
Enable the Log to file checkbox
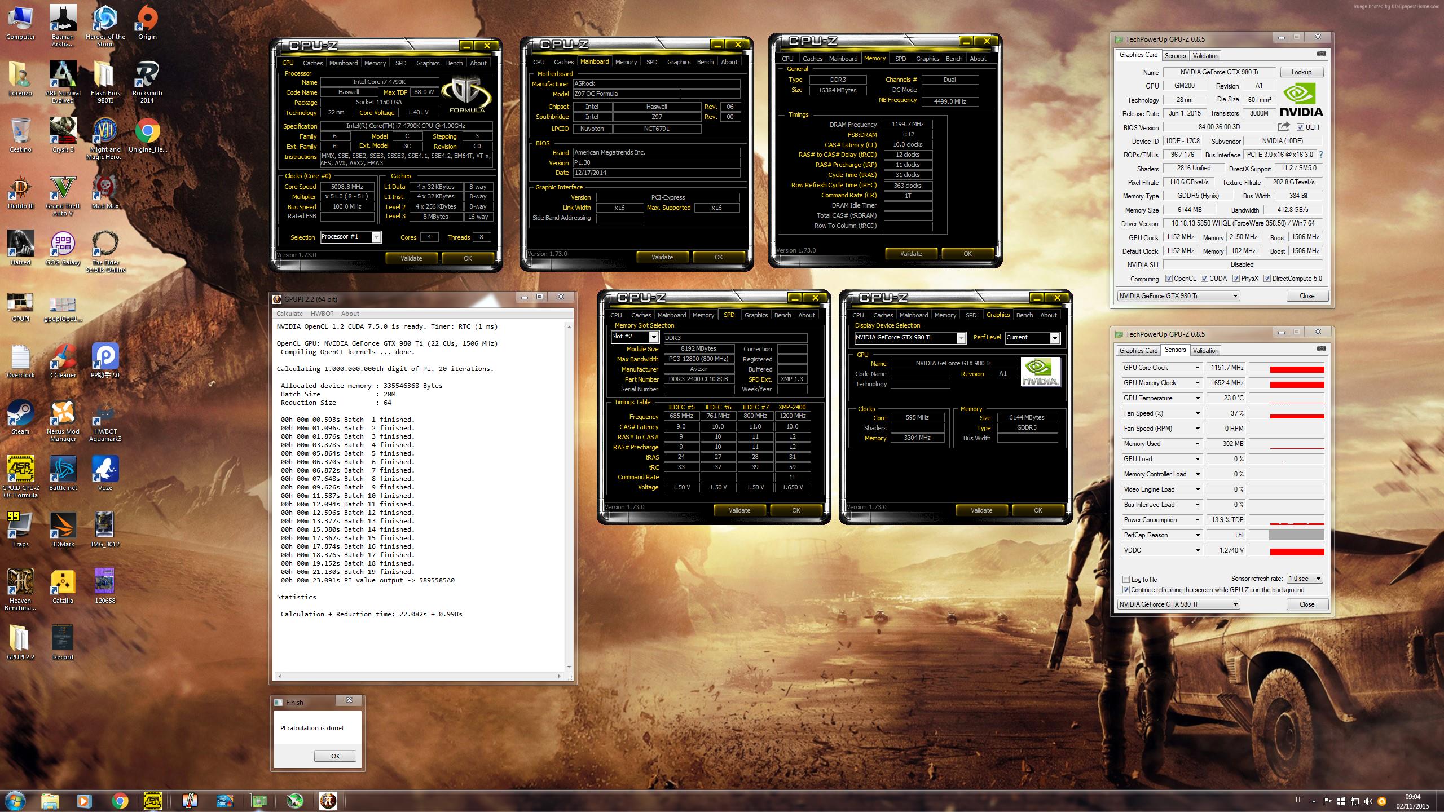1126,580
